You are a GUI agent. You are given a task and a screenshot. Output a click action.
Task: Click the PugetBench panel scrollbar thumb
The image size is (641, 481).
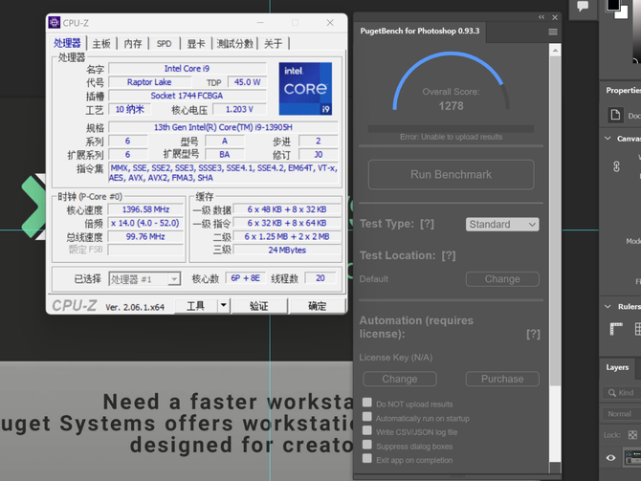pos(555,221)
